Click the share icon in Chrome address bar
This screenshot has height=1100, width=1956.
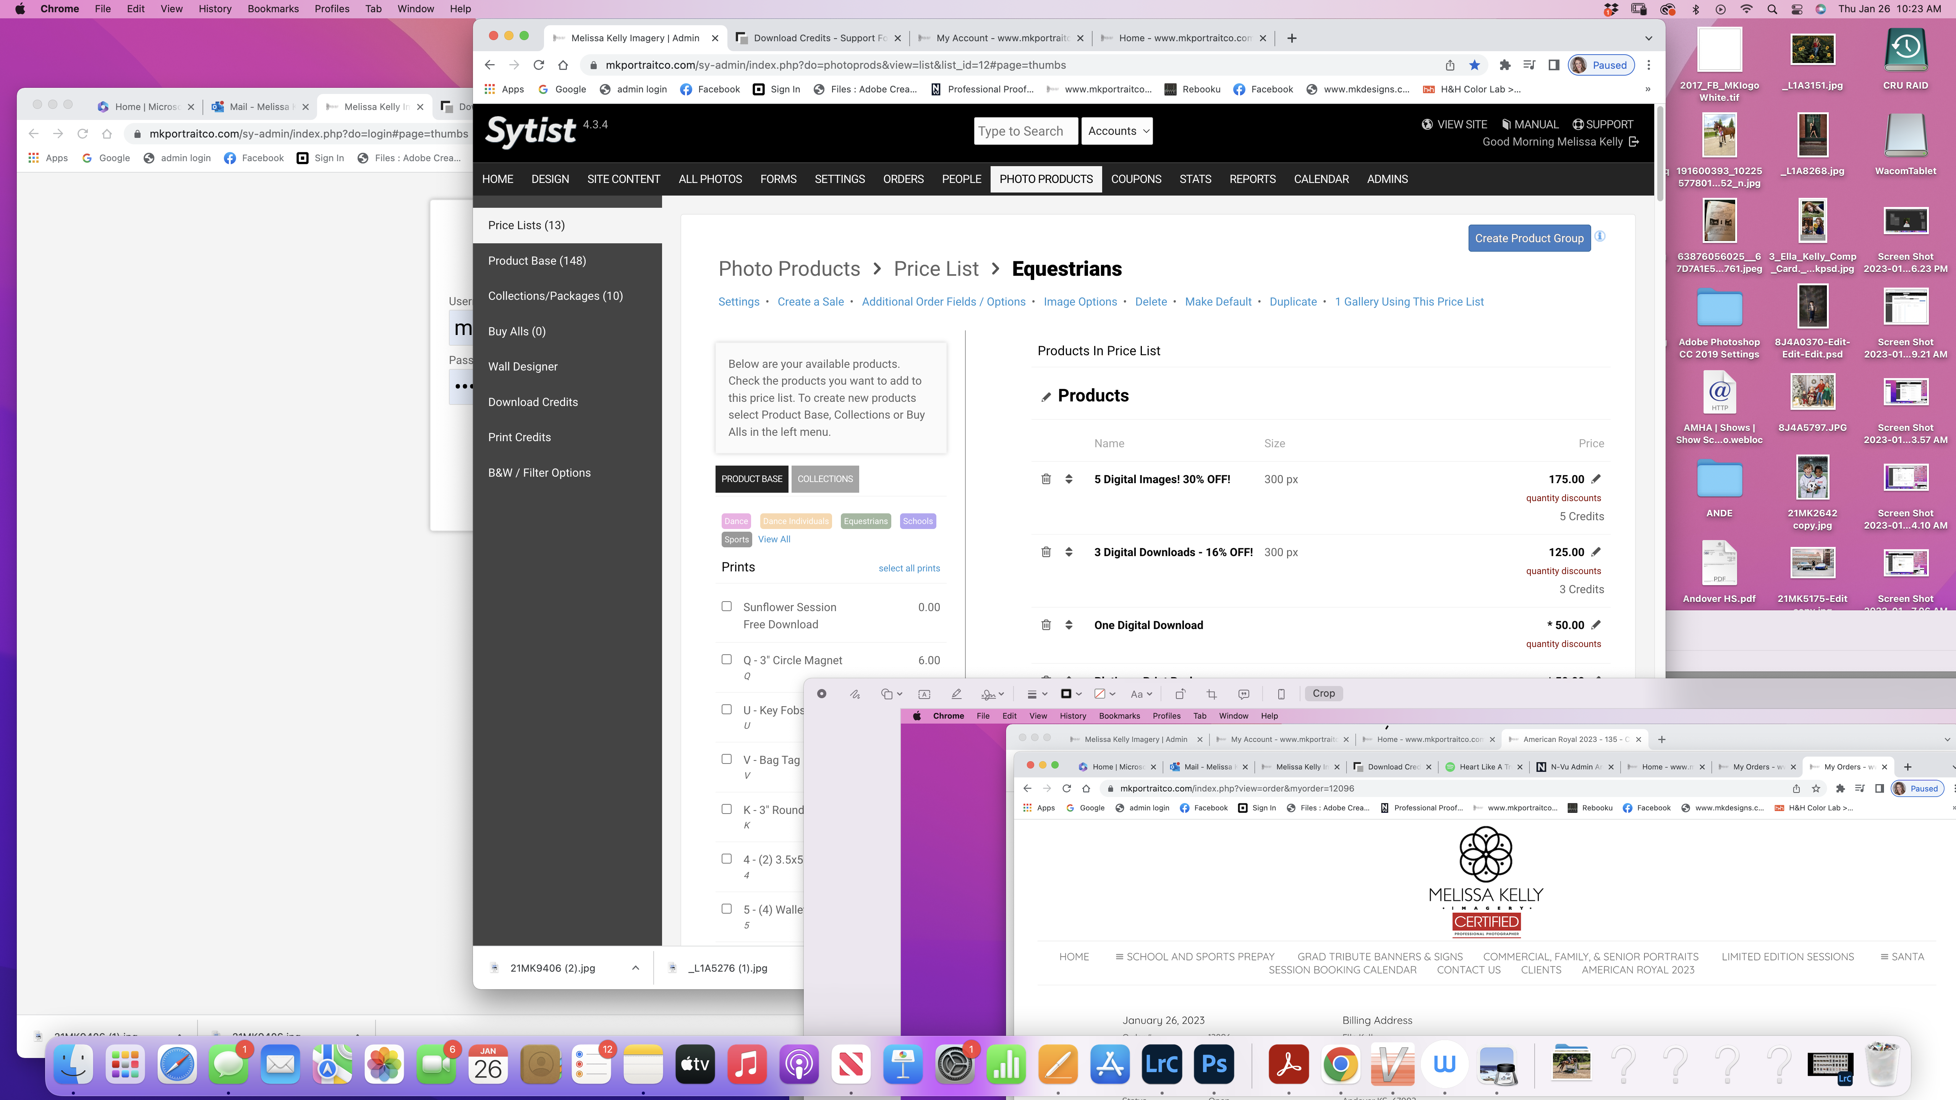[x=1449, y=65]
